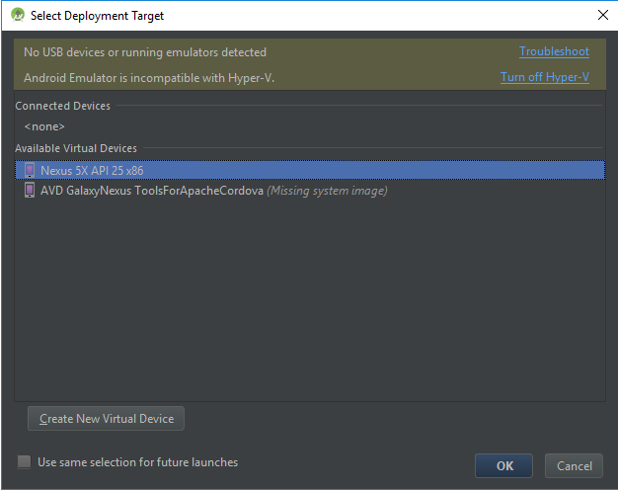
Task: Click the Available Virtual Devices header
Action: [x=76, y=148]
